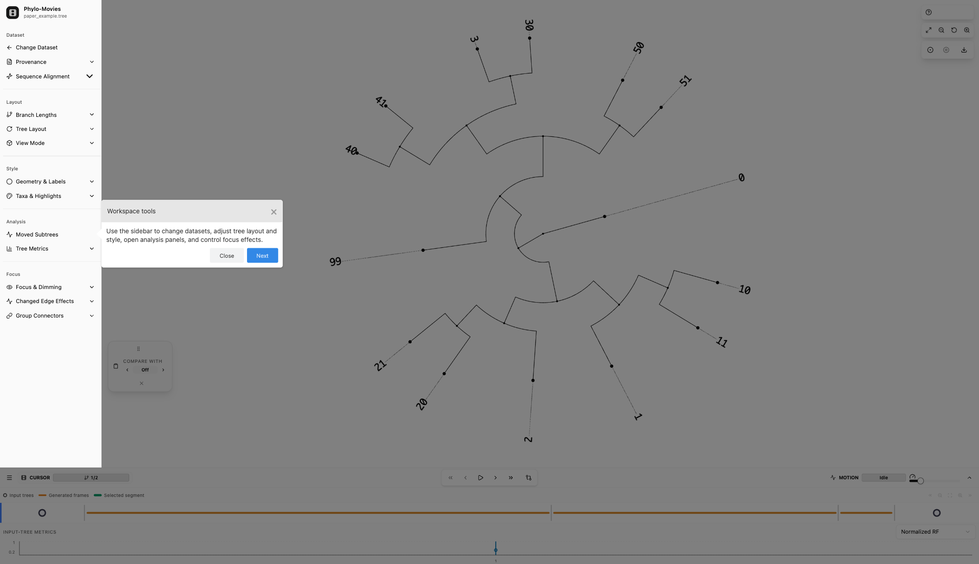This screenshot has width=979, height=564.
Task: Open the help icon in the top-right panel
Action: tap(928, 12)
